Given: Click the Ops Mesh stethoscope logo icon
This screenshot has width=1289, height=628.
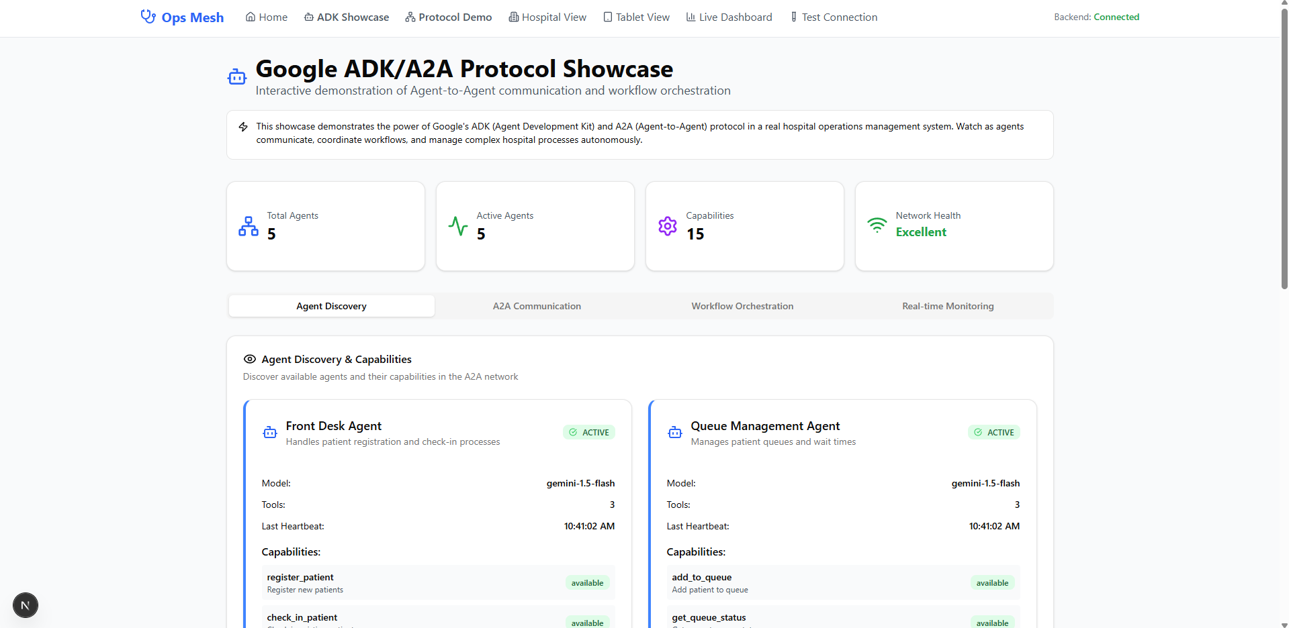Looking at the screenshot, I should click(148, 17).
